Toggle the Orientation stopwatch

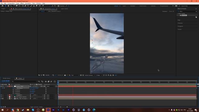13,88
